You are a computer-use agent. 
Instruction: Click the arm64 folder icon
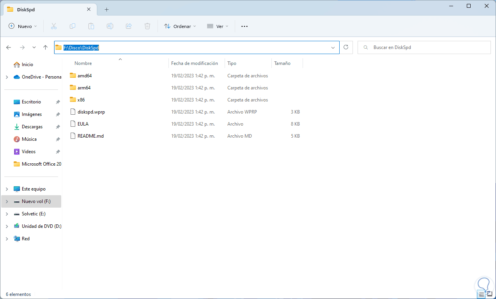[x=73, y=87]
